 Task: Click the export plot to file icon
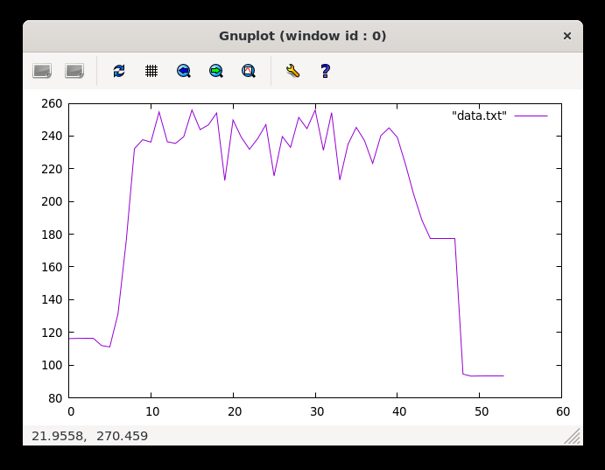coord(74,71)
